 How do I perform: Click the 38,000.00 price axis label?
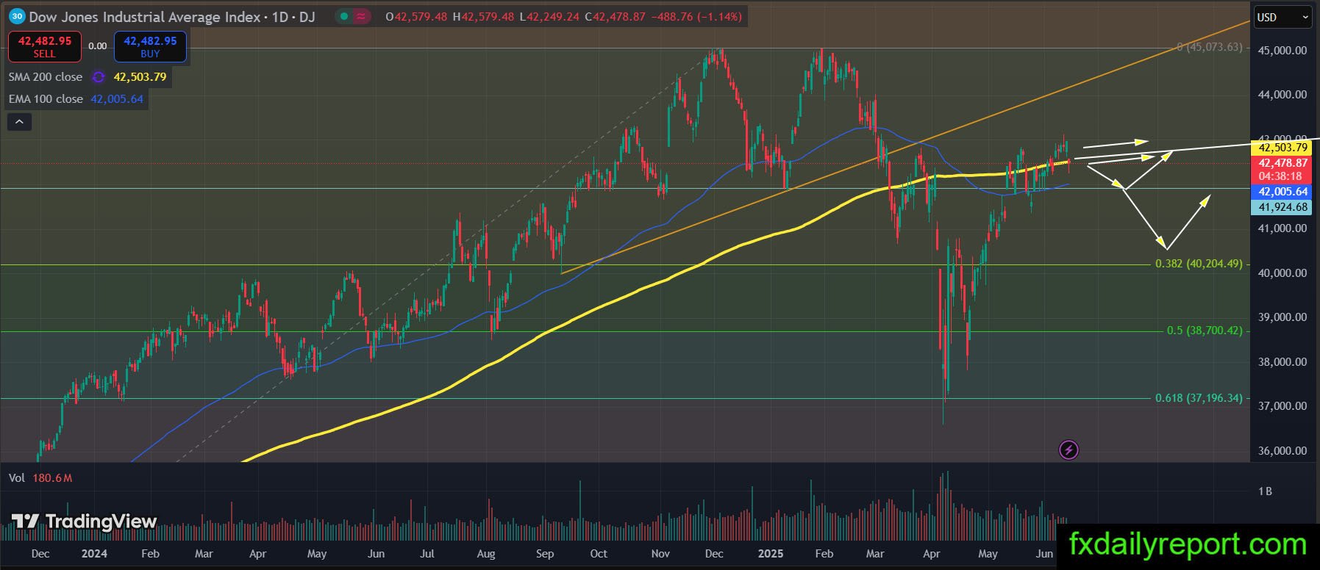pyautogui.click(x=1282, y=361)
